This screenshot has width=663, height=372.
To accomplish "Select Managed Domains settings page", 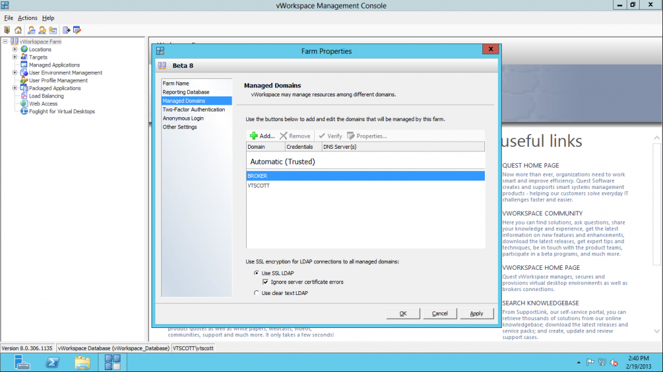I will [x=197, y=101].
